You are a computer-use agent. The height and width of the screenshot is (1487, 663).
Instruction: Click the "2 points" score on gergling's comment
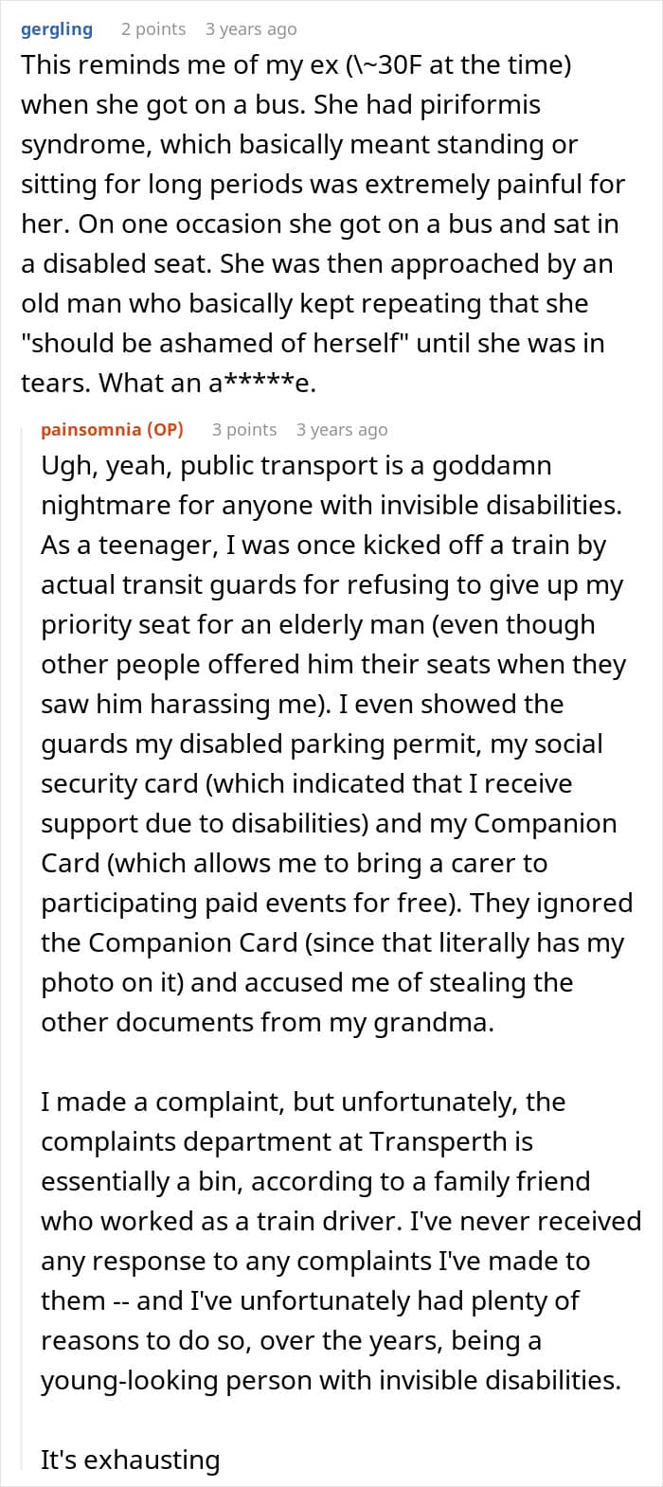(x=153, y=29)
